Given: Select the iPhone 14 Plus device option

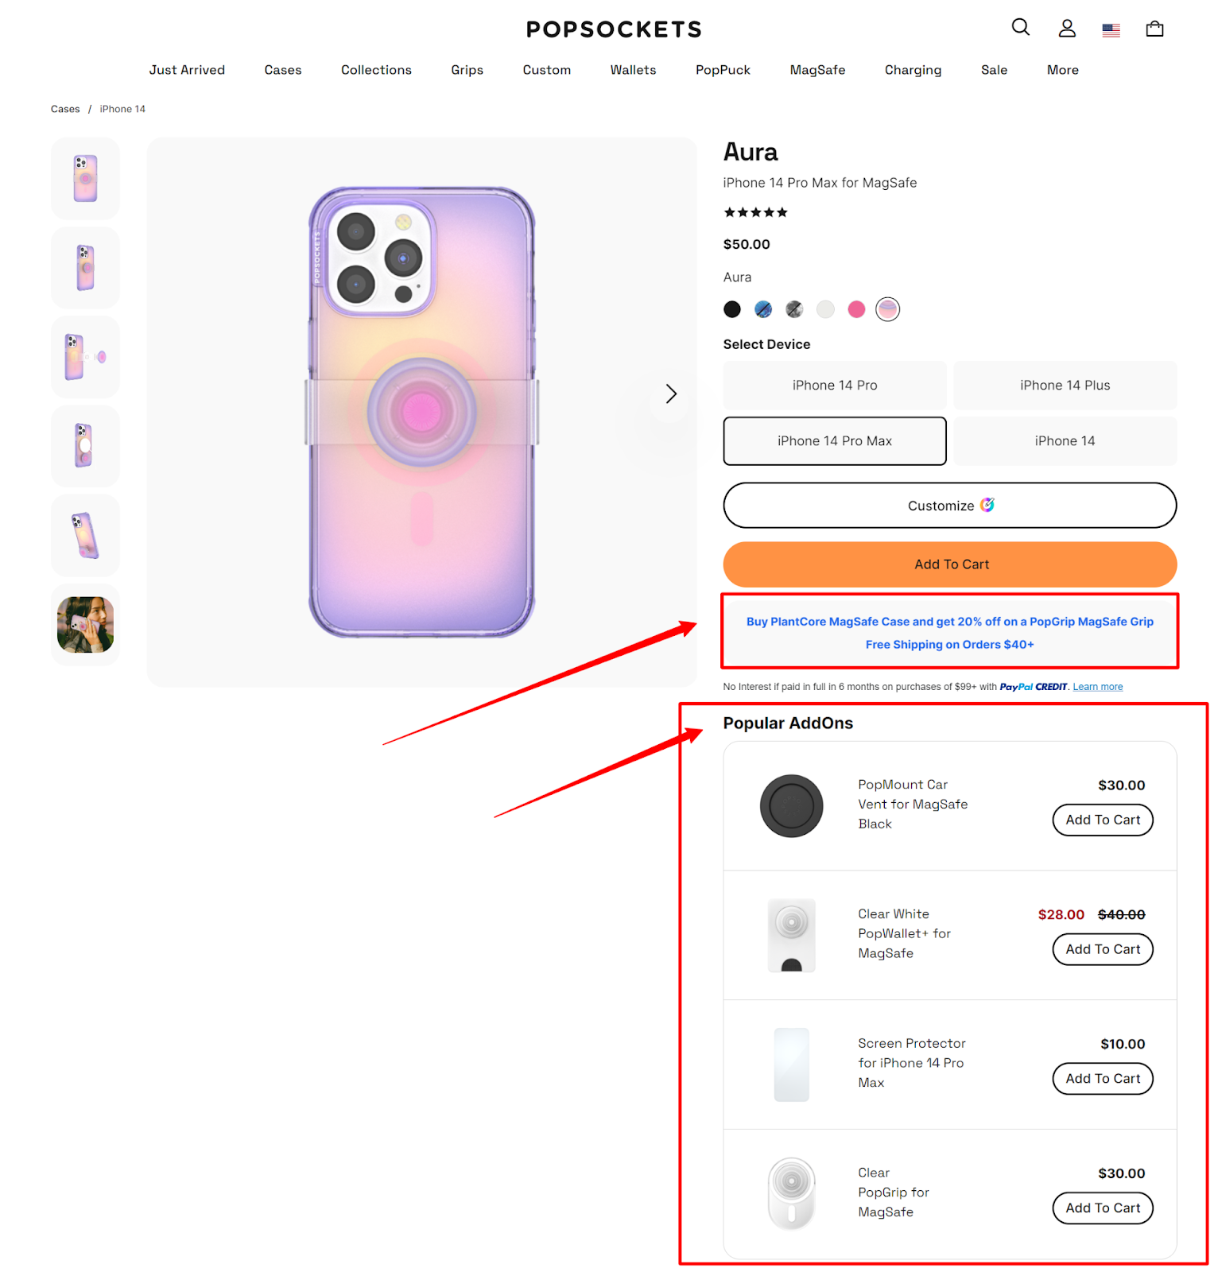Looking at the screenshot, I should pos(1065,386).
